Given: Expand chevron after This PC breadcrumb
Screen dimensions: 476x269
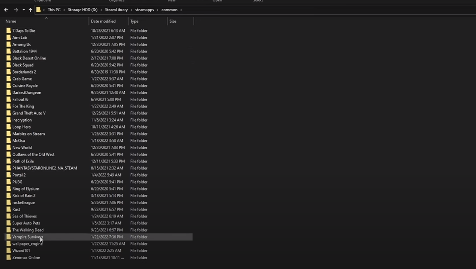Looking at the screenshot, I should (x=64, y=10).
